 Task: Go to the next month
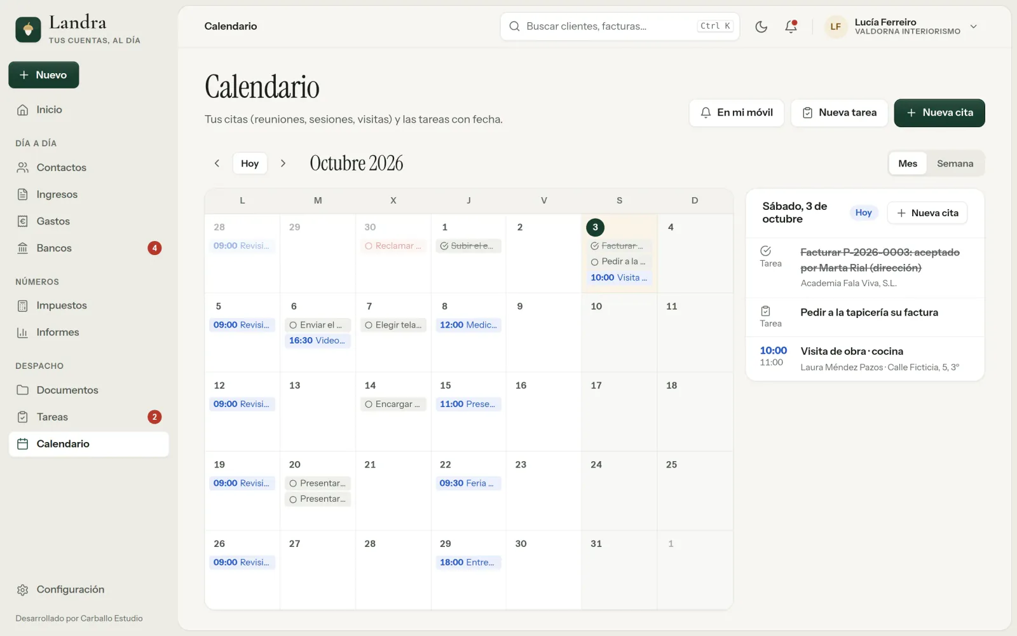[283, 163]
